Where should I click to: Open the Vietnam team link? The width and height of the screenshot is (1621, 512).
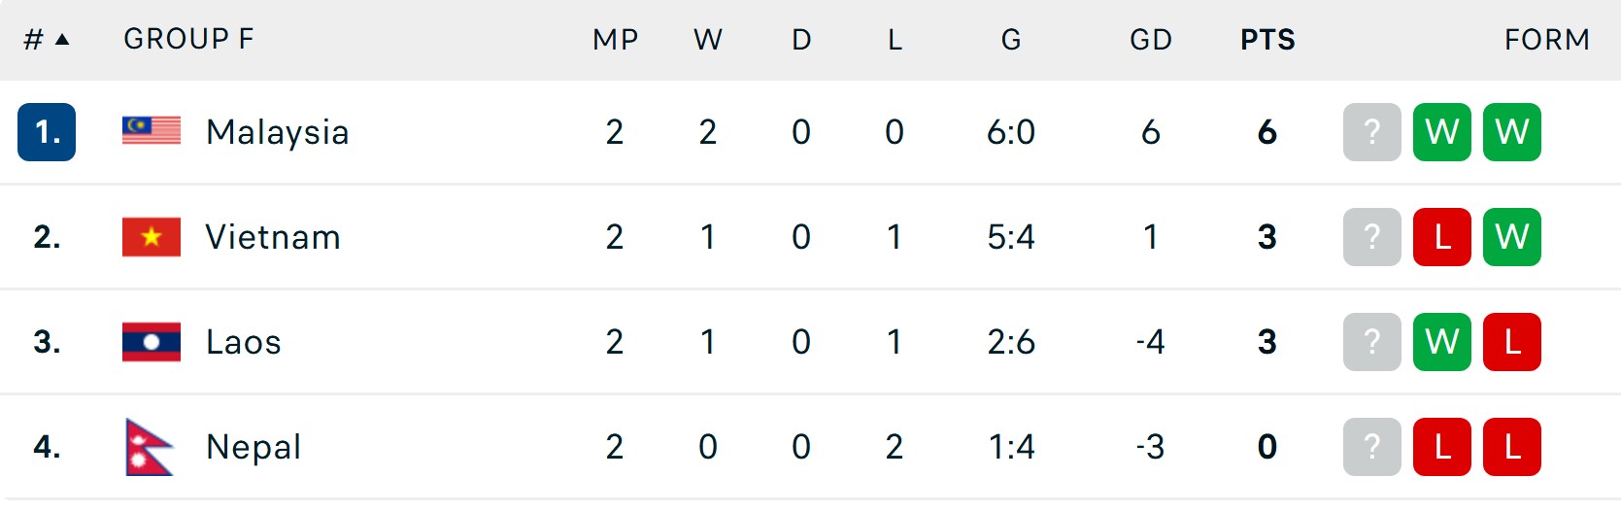273,237
